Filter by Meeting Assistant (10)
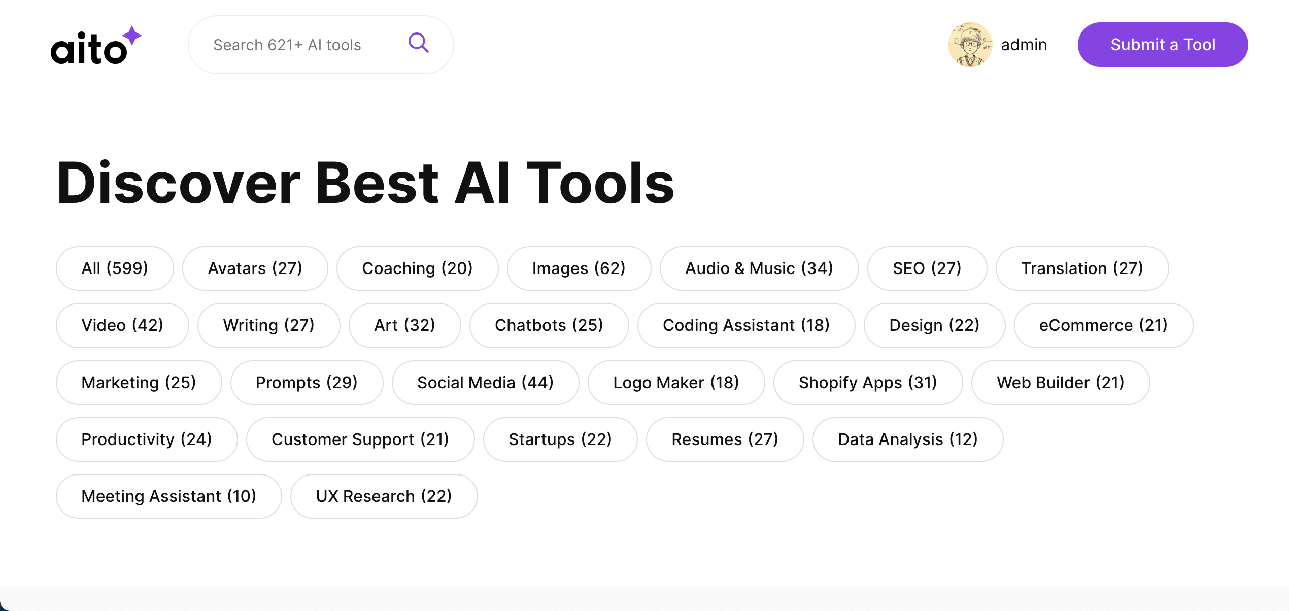Image resolution: width=1289 pixels, height=611 pixels. (168, 496)
